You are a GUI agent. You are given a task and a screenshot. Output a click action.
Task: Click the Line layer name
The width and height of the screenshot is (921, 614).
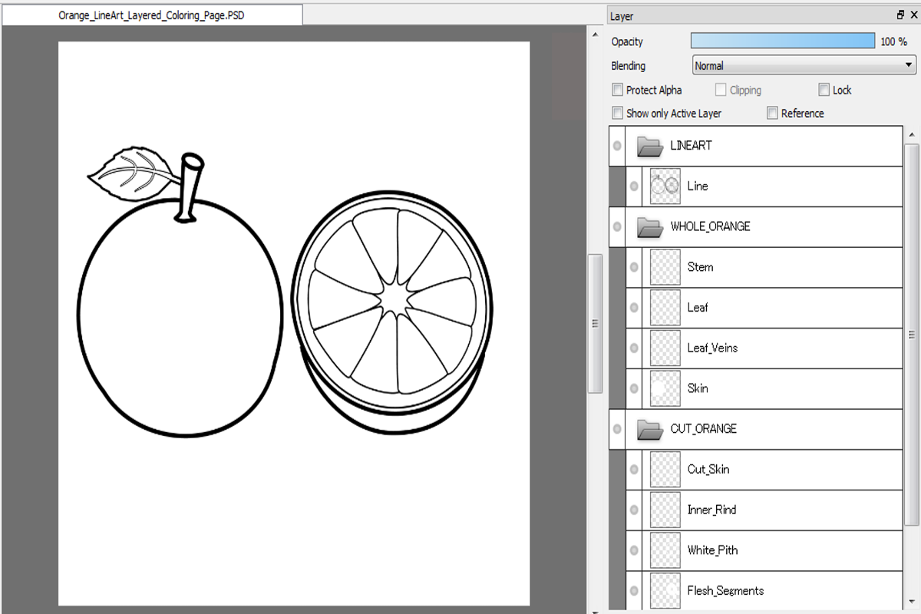point(698,187)
